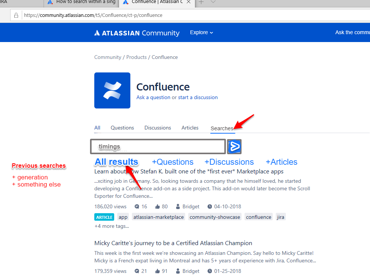This screenshot has width=370, height=277.
Task: Open the Stefan K. Marketplace apps article
Action: pos(189,172)
